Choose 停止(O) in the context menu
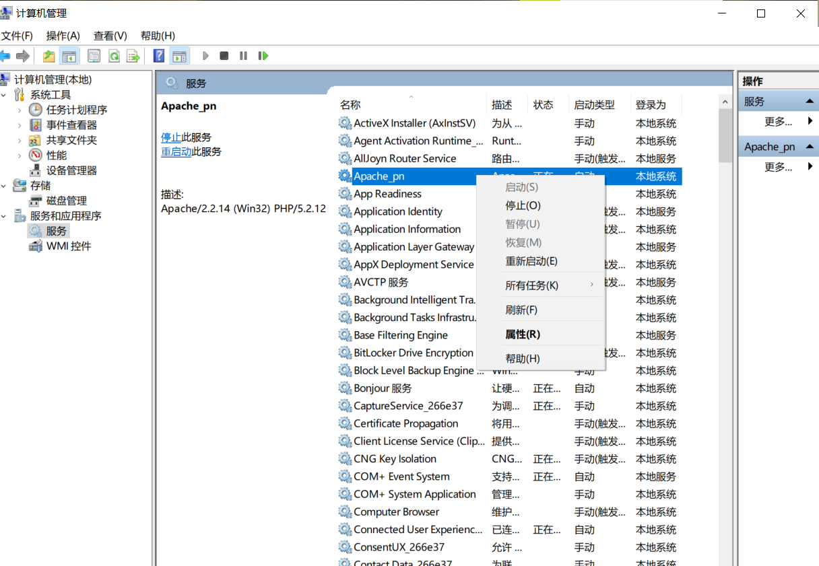Viewport: 819px width, 566px height. pyautogui.click(x=541, y=206)
